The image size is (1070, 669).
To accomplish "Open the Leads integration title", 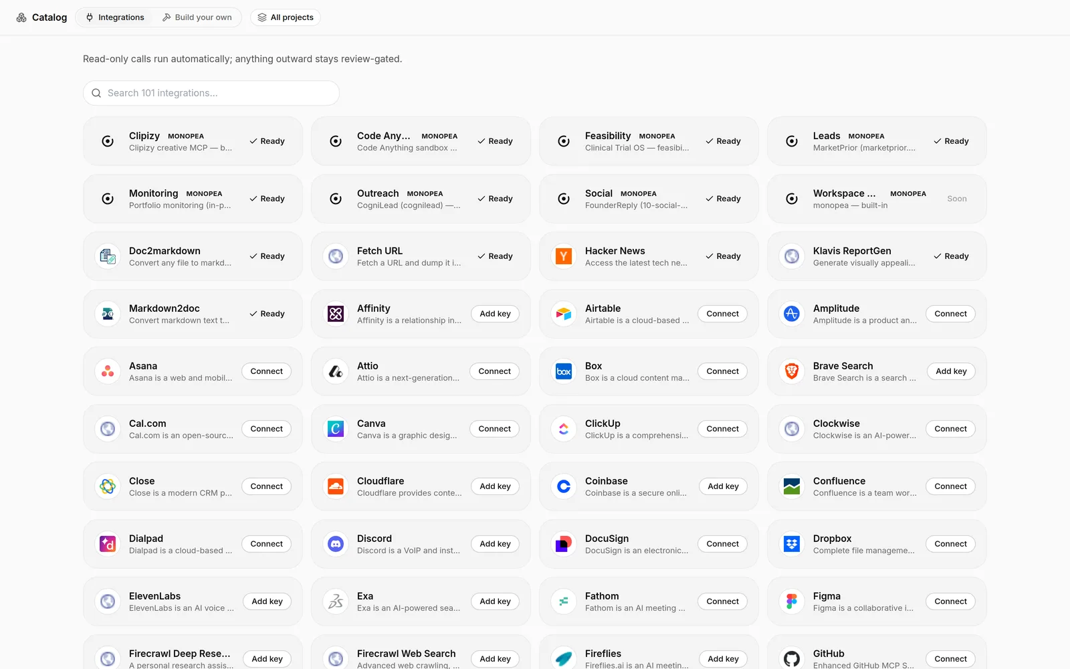I will point(827,136).
